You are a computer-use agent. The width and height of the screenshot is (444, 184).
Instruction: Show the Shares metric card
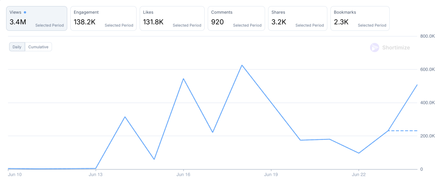coord(297,19)
